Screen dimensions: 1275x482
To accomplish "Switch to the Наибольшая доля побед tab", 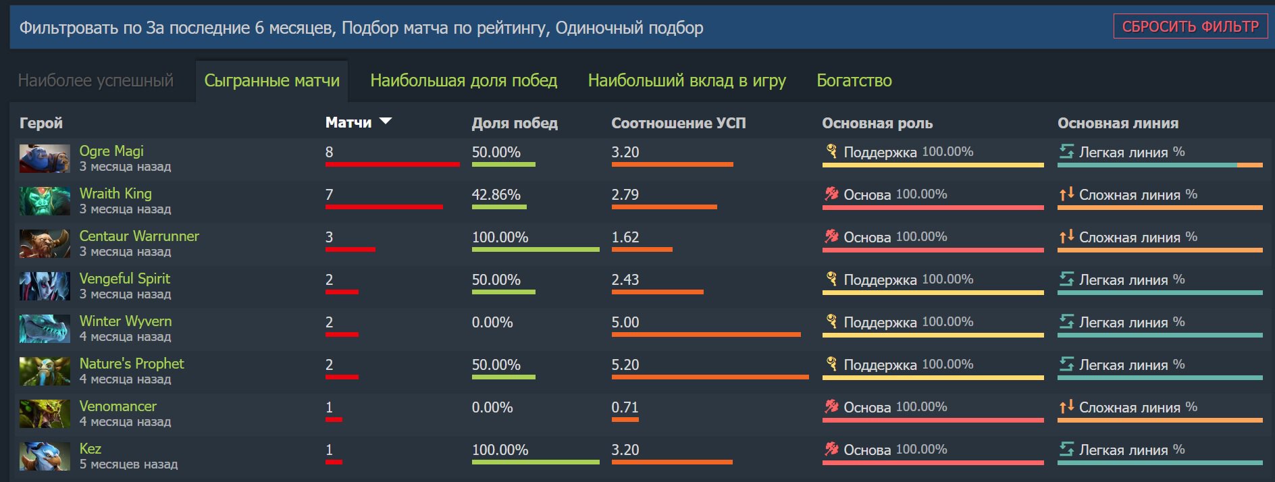I will [464, 80].
